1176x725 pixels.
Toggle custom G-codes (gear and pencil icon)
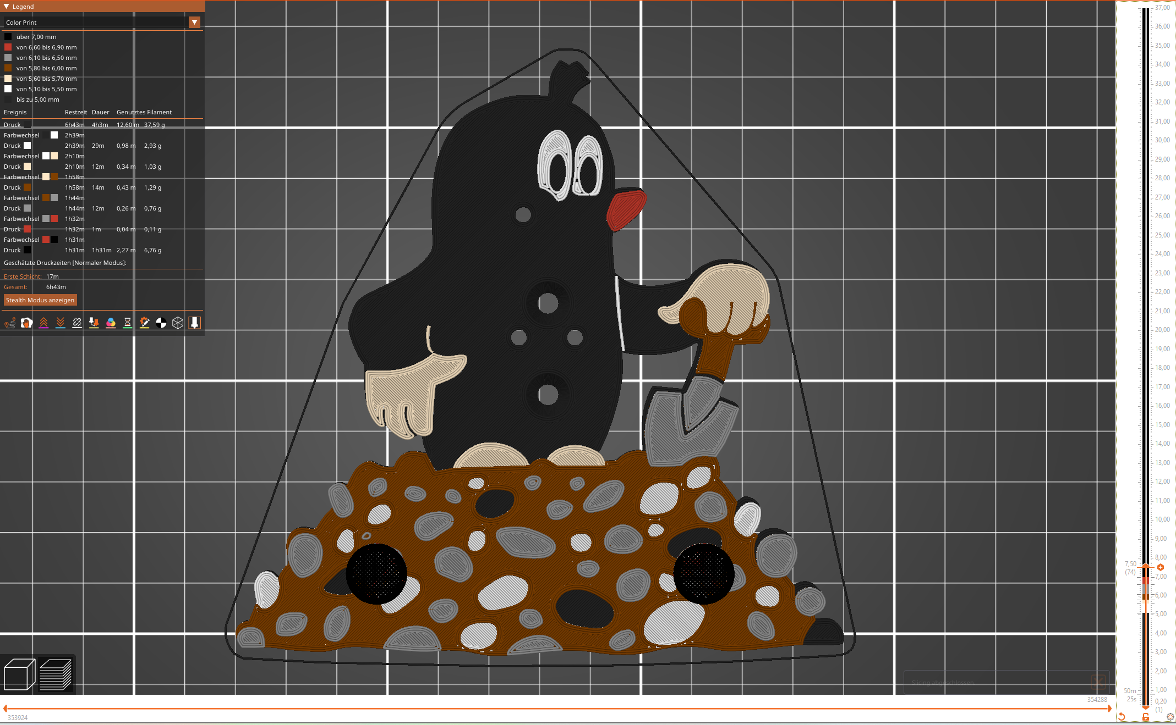point(144,323)
